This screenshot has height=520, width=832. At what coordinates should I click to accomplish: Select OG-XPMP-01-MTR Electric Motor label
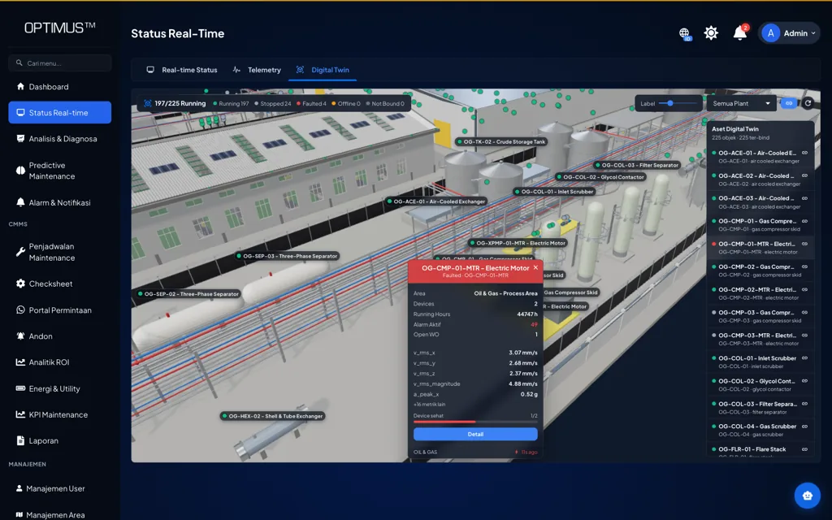tap(518, 243)
